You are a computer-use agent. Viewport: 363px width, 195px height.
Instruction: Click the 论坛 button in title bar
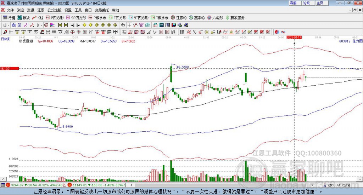308,3
